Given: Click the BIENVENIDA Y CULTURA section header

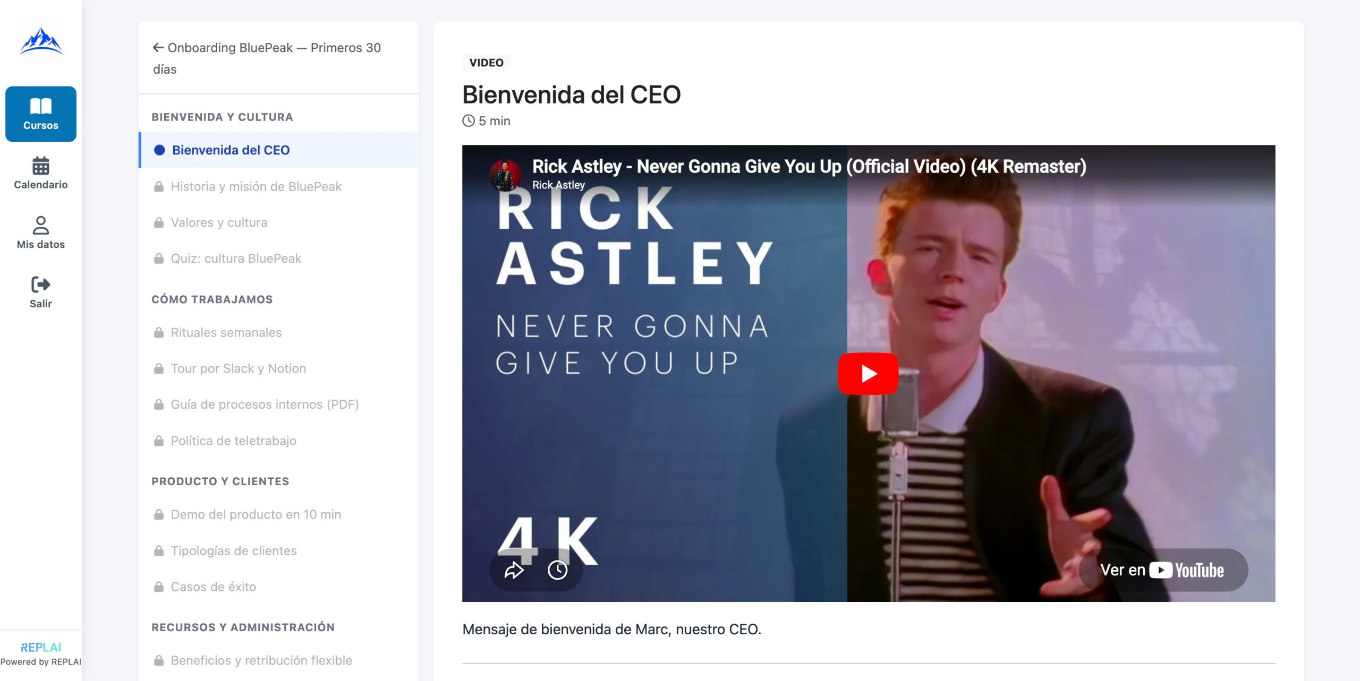Looking at the screenshot, I should click(222, 117).
